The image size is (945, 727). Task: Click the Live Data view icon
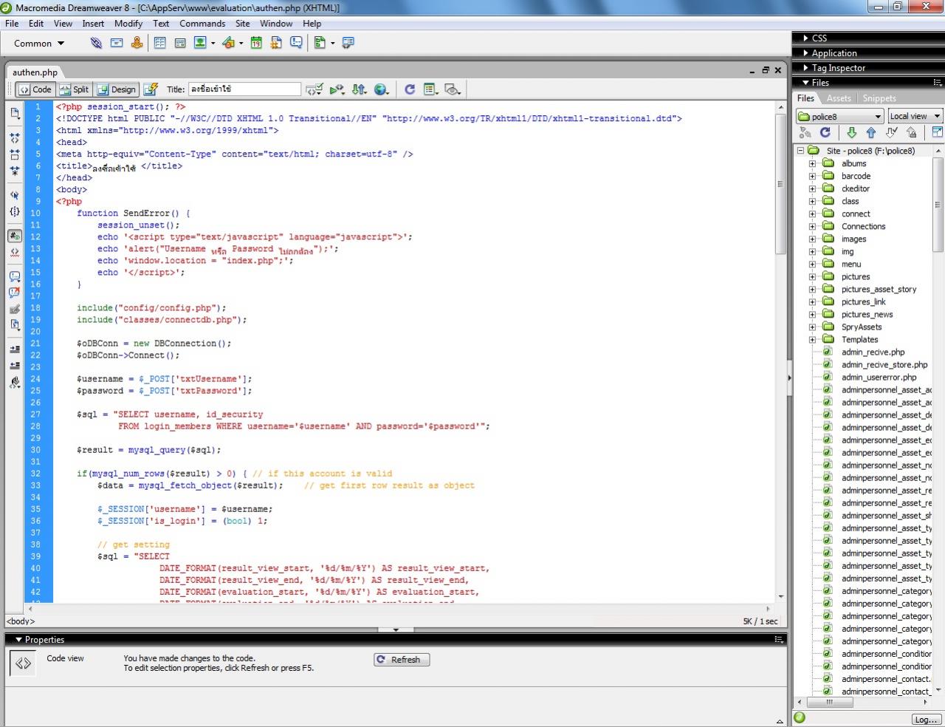coord(151,89)
